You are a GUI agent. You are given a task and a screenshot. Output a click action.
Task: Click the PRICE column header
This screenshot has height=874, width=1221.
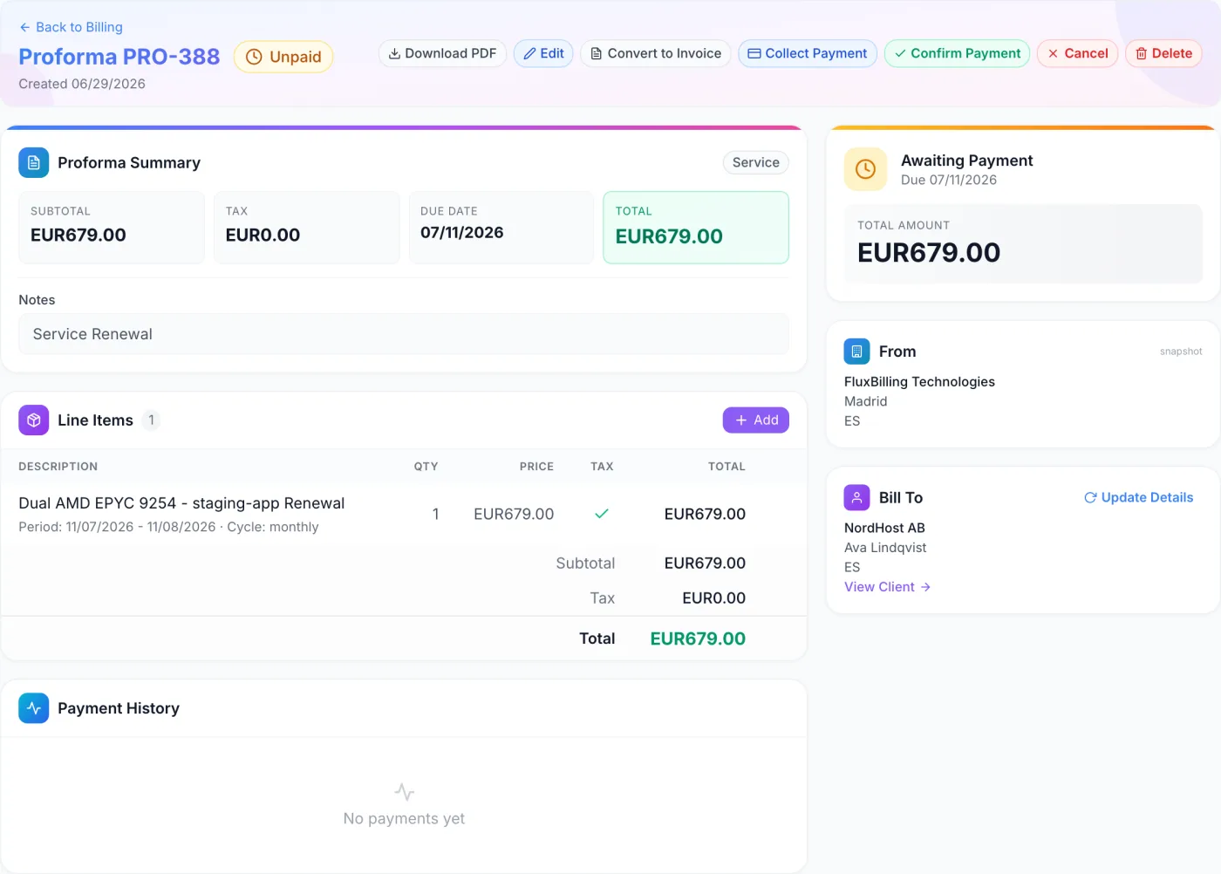(536, 467)
